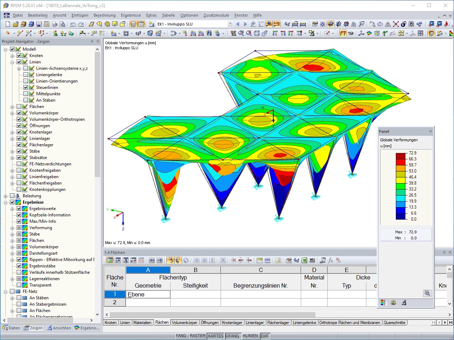The image size is (454, 340).
Task: Switch to the Materialien table tab
Action: click(142, 323)
